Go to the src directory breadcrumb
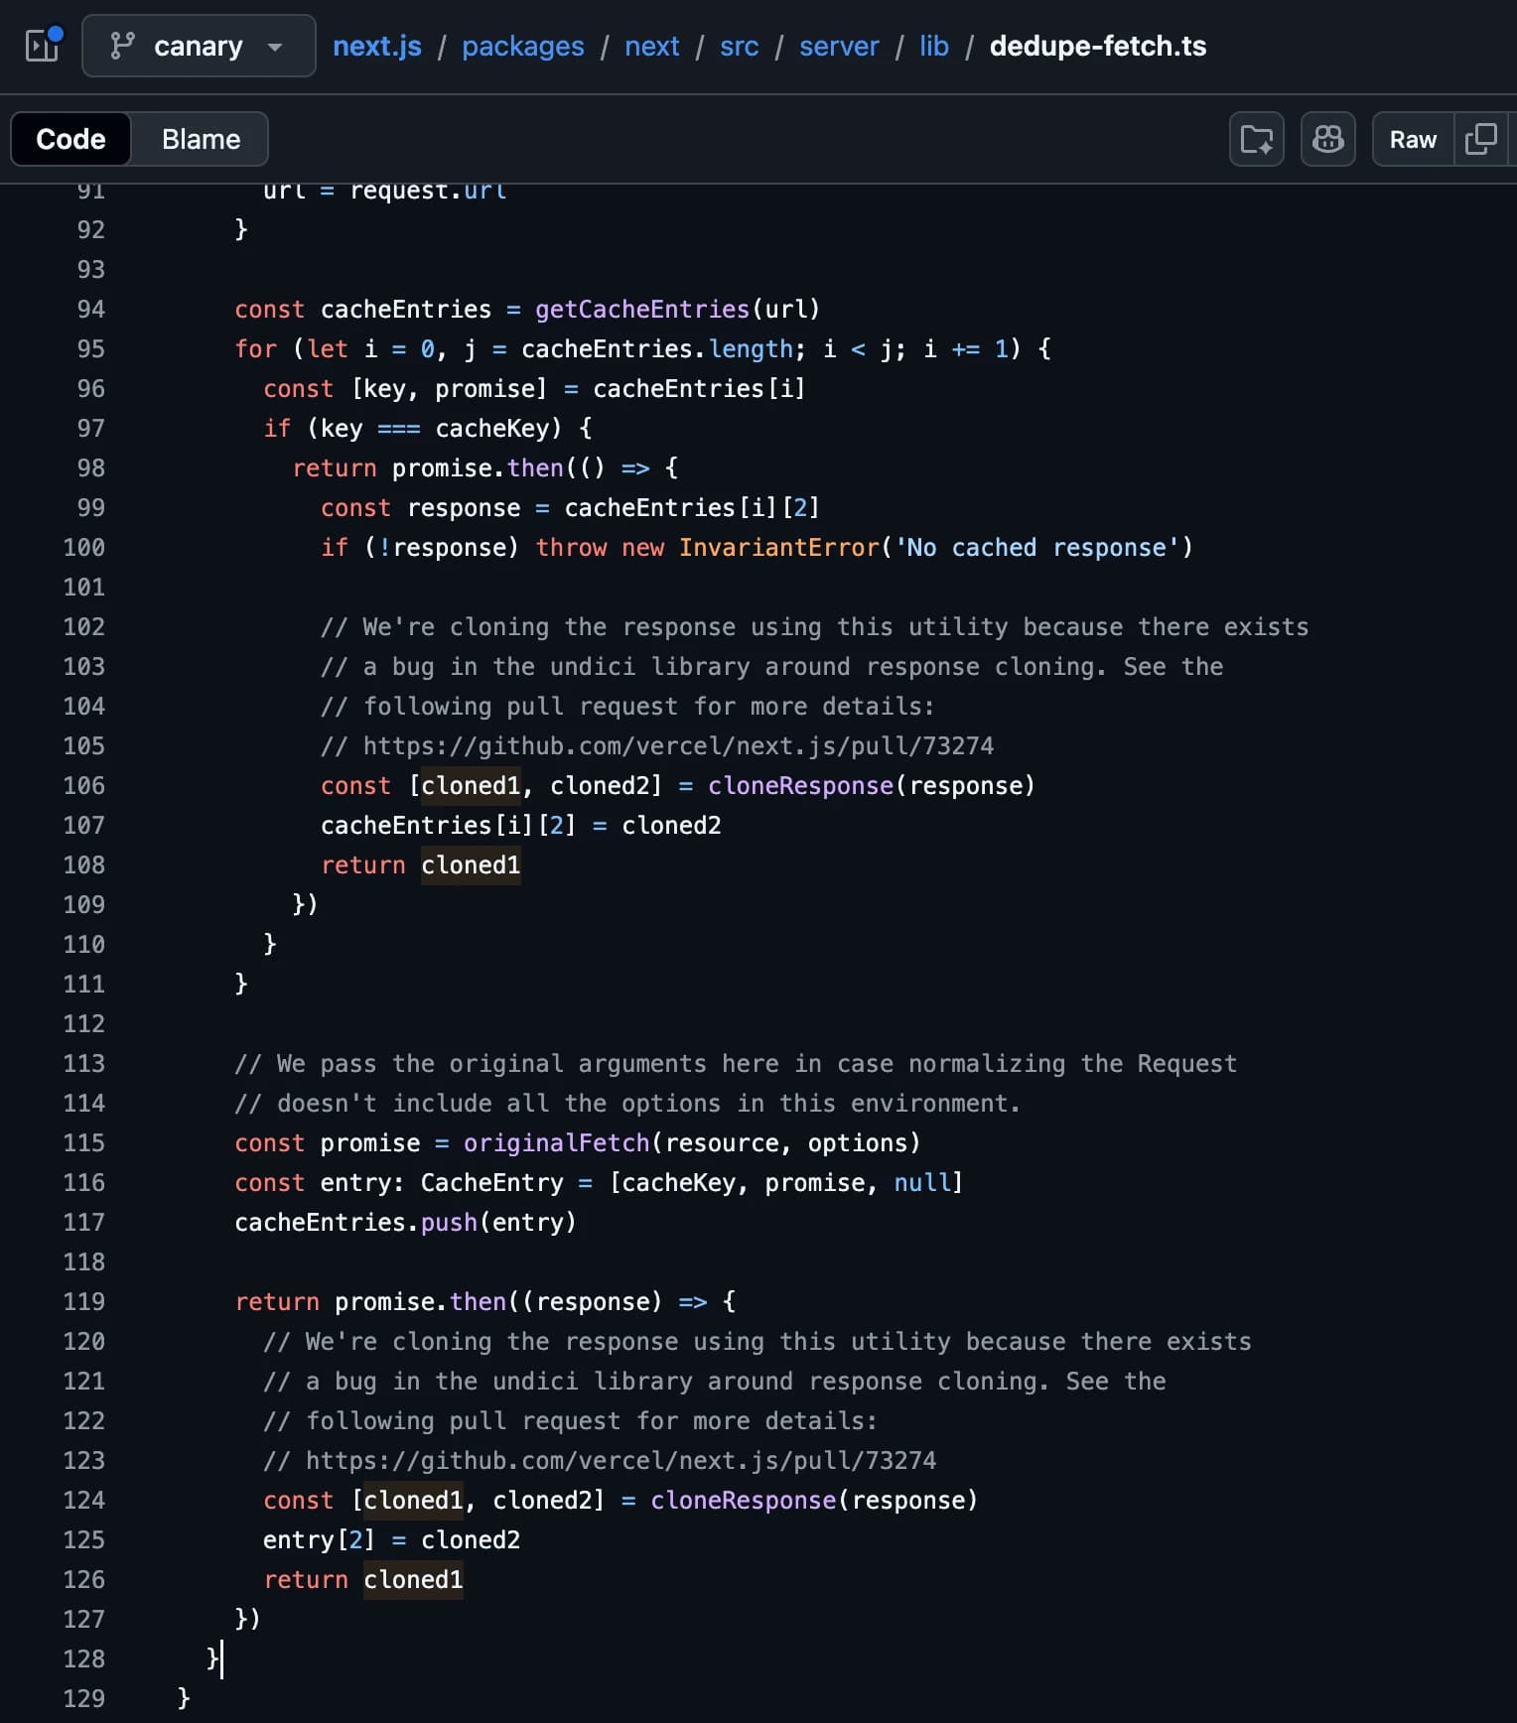The height and width of the screenshot is (1723, 1517). pyautogui.click(x=739, y=46)
